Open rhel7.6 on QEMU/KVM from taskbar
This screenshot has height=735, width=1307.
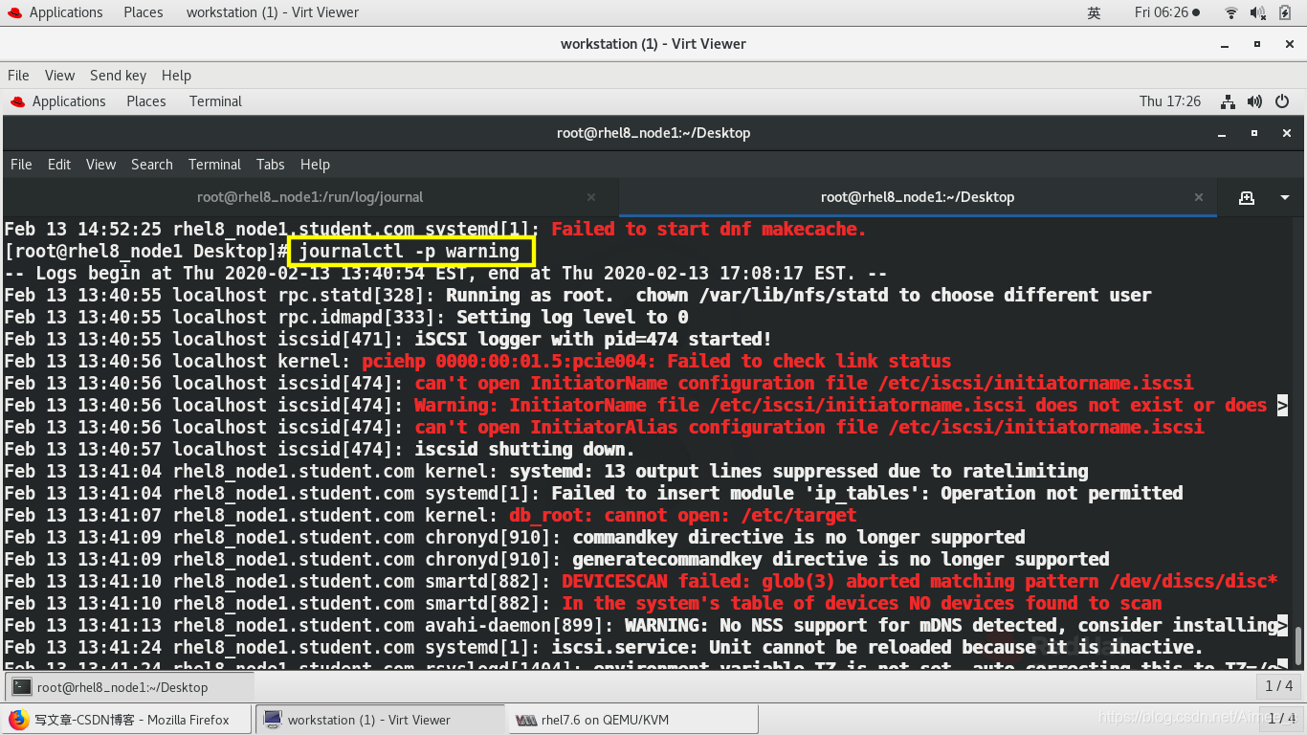631,719
